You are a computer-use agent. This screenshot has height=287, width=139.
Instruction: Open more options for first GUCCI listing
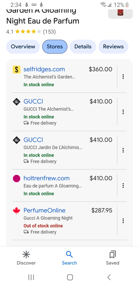point(123,112)
